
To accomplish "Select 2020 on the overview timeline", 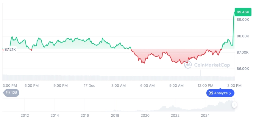I will (x=145, y=115).
